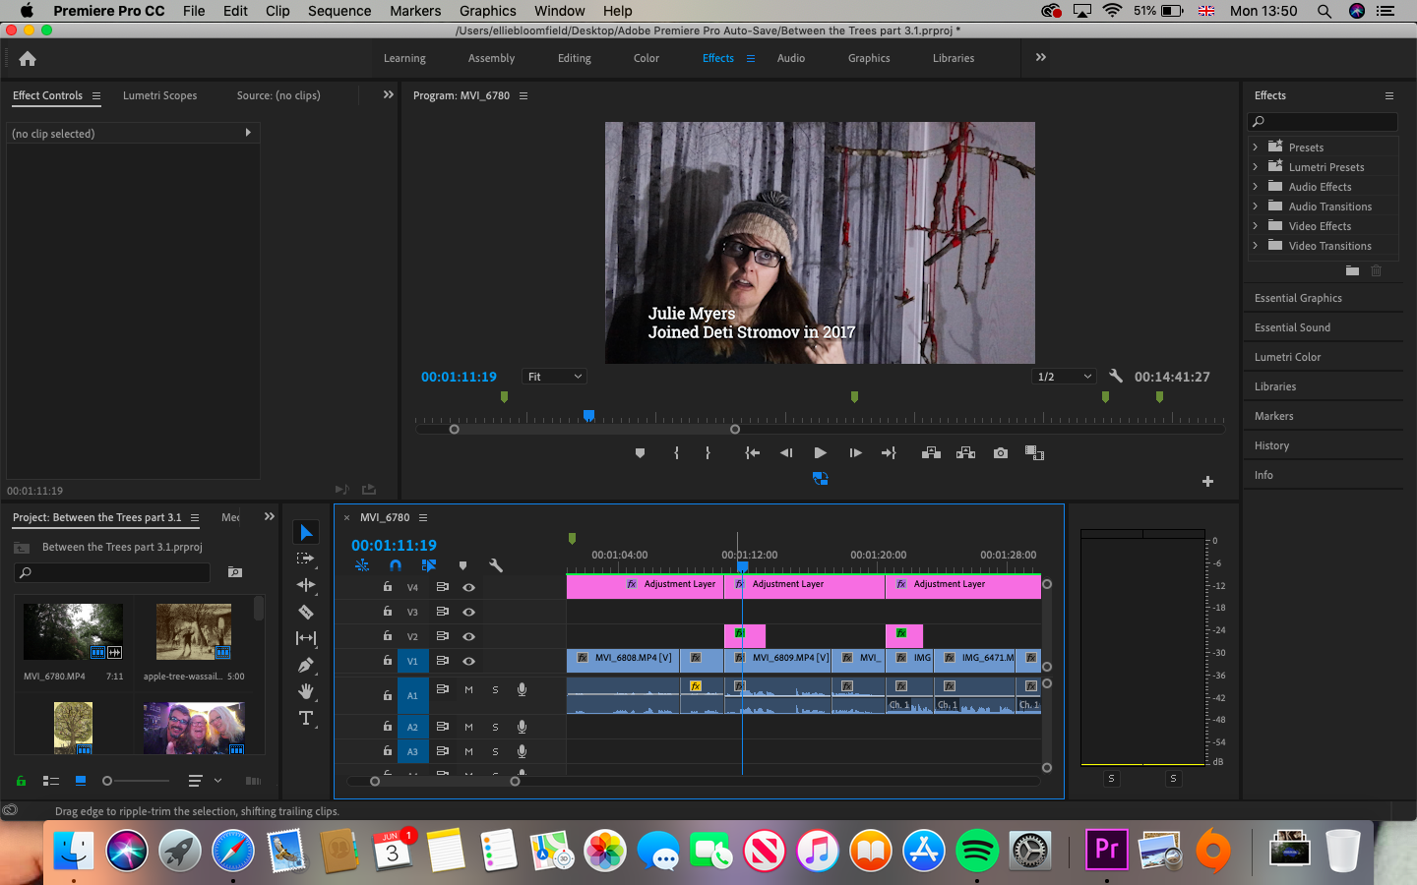1417x885 pixels.
Task: Switch to the Color workspace tab
Action: point(646,58)
